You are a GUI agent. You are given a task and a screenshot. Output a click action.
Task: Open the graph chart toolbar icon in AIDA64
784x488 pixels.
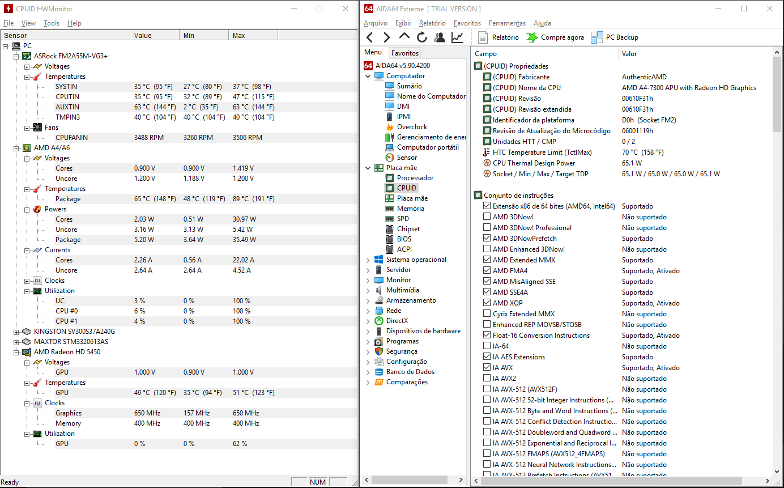coord(457,37)
